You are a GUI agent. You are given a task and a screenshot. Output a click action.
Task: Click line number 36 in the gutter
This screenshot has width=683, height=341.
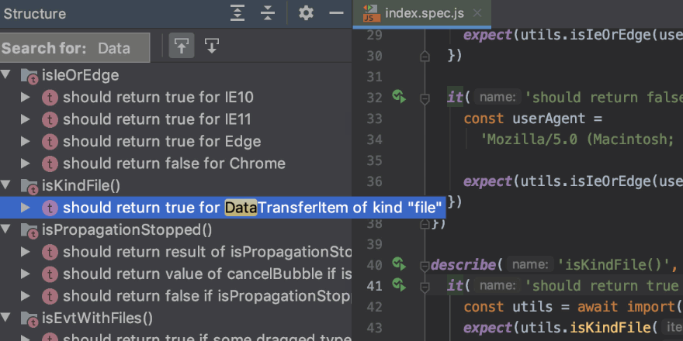pyautogui.click(x=374, y=181)
